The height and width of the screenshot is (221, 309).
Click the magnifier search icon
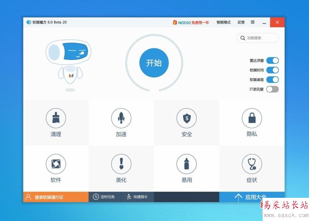pyautogui.click(x=243, y=38)
